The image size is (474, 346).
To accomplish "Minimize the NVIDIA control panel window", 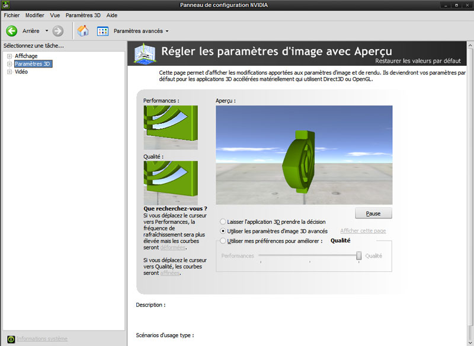I will (x=446, y=5).
